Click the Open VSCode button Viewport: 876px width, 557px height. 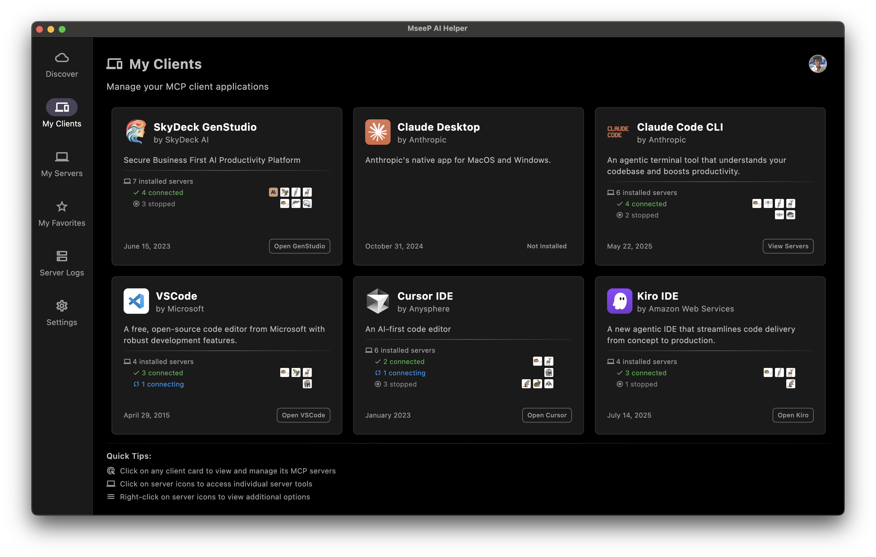pyautogui.click(x=303, y=415)
